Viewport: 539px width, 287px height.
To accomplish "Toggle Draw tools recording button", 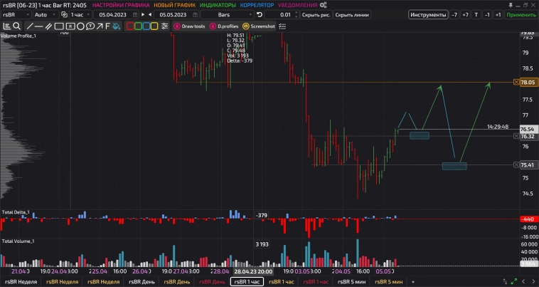I will 189,26.
